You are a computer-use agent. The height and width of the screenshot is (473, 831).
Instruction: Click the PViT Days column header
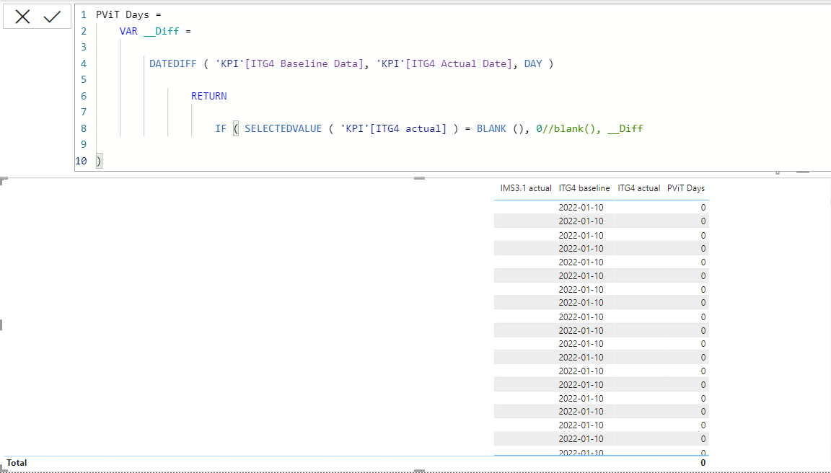tap(686, 188)
